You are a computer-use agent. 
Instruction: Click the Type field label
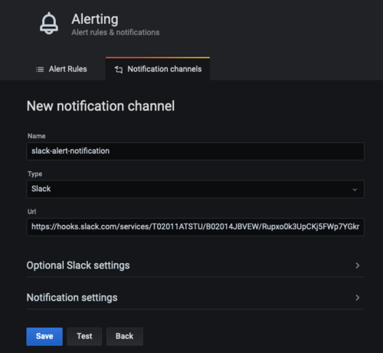coord(35,174)
